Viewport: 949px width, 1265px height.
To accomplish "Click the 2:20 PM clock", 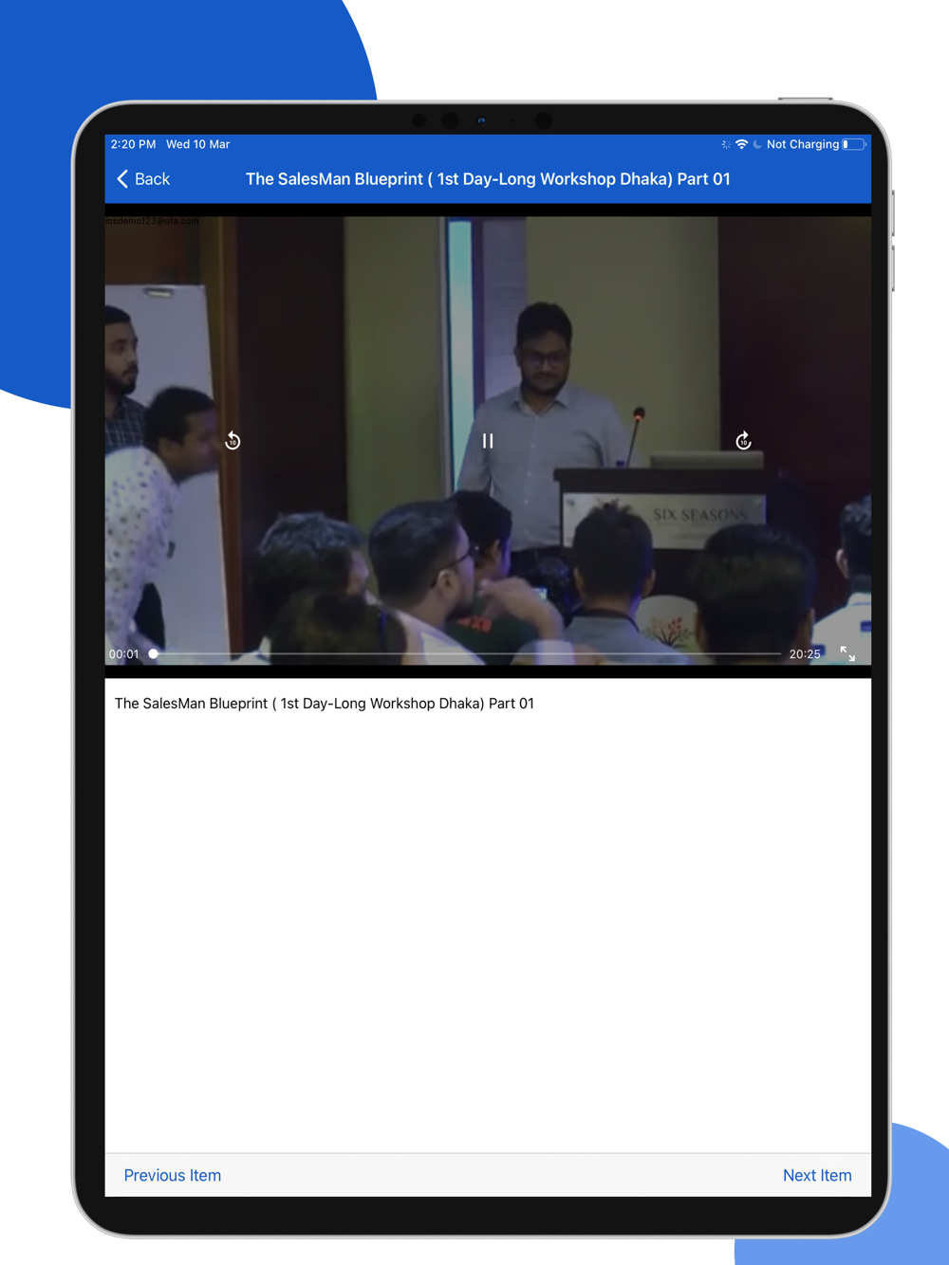I will tap(133, 144).
